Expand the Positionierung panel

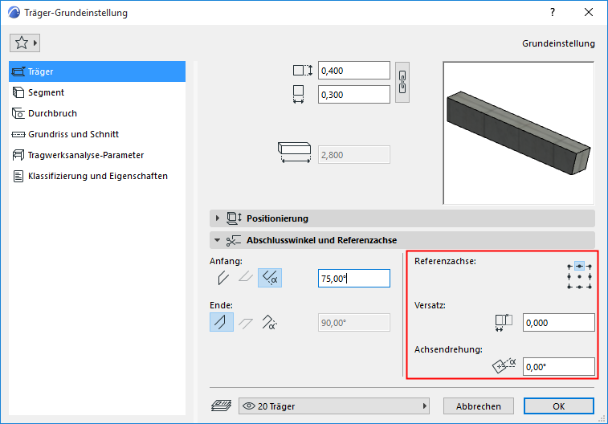pos(218,218)
